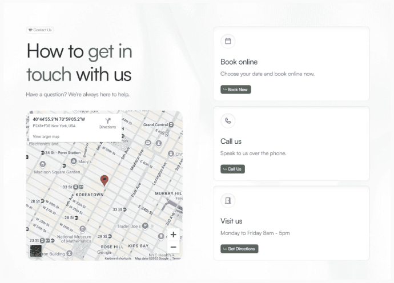Click the Call Us button

point(232,169)
